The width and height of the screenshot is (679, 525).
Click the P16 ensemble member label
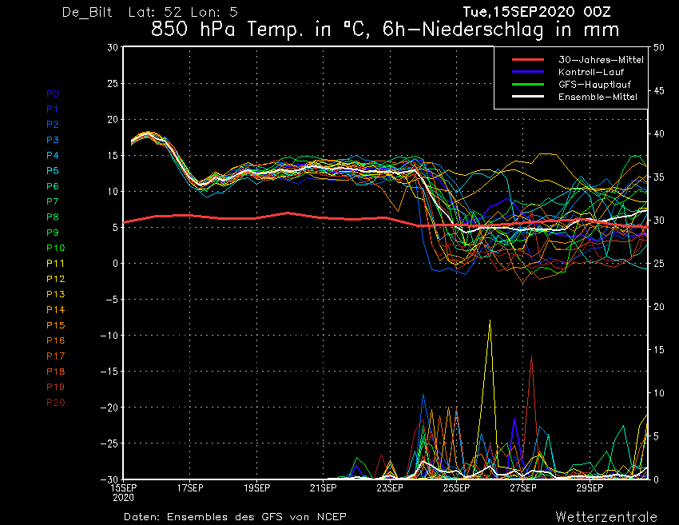55,340
